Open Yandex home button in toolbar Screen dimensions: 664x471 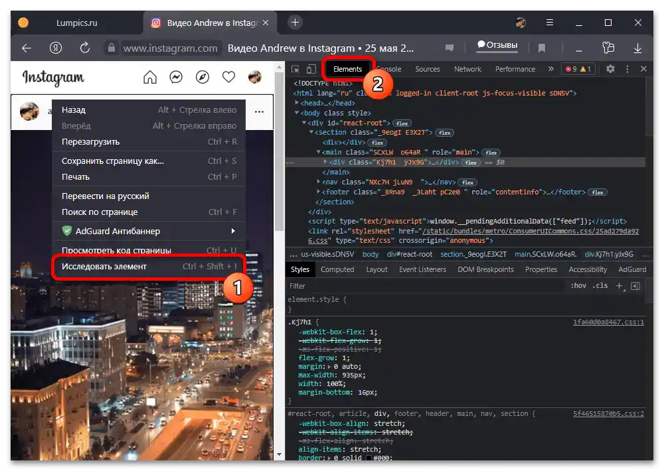pos(56,48)
